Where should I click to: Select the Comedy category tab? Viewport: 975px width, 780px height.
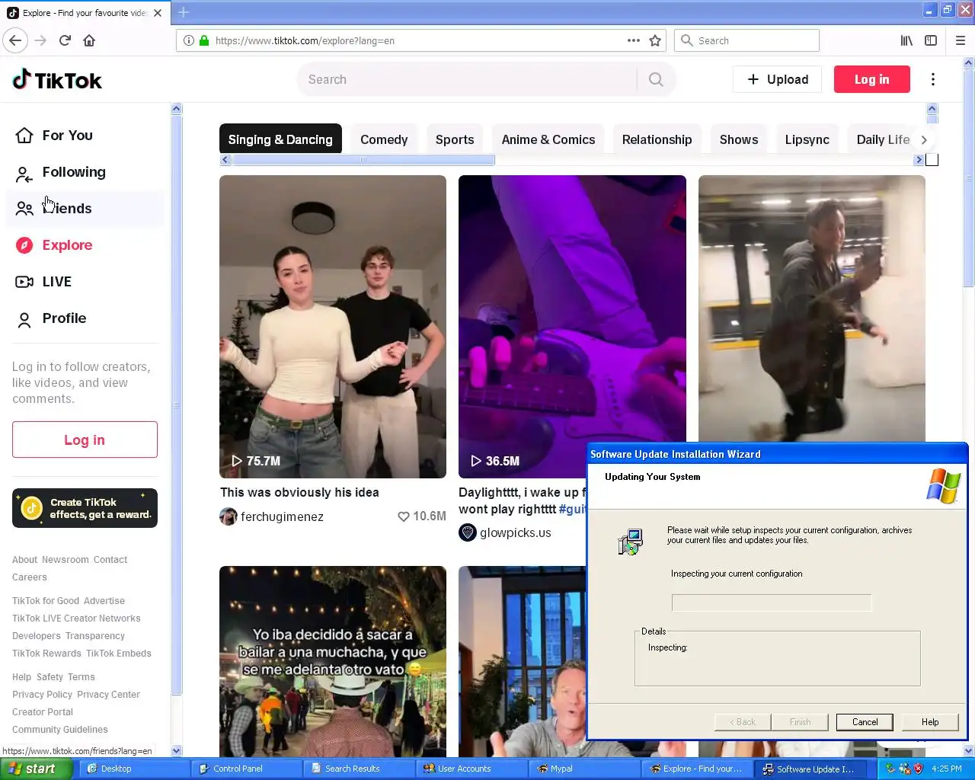(x=384, y=139)
